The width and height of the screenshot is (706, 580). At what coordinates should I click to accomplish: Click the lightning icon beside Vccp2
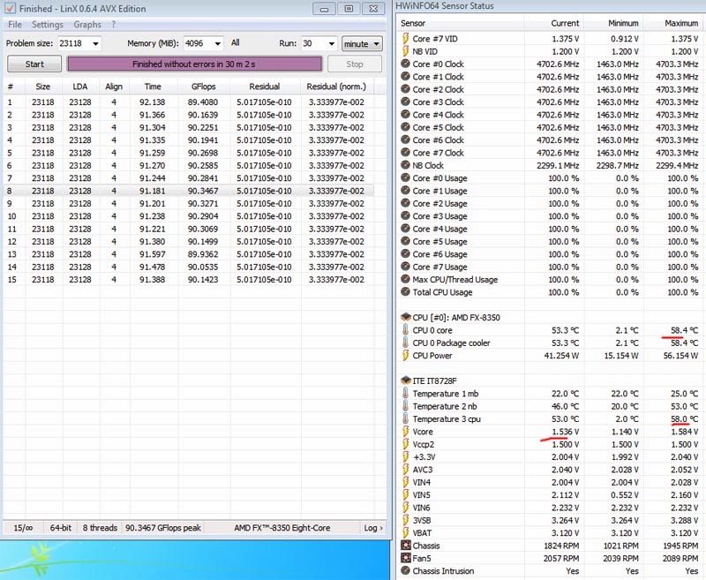pos(406,444)
